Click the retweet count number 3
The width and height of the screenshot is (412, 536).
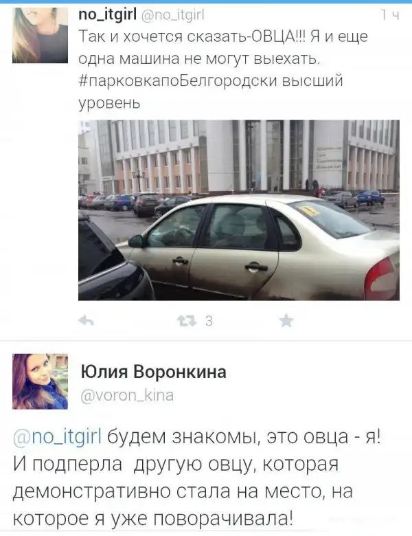(209, 321)
